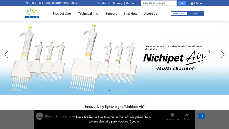Click the blue search magnifier button
Viewport: 229px width, 129px height.
182,3
